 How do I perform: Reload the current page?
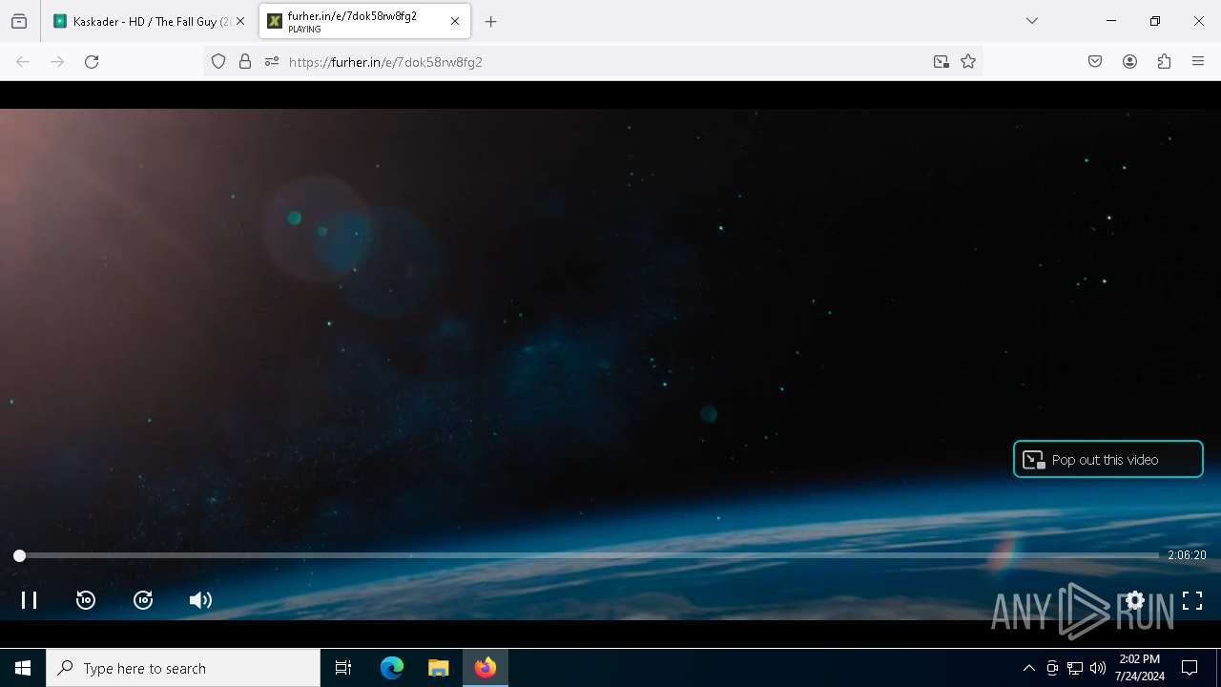click(x=92, y=62)
